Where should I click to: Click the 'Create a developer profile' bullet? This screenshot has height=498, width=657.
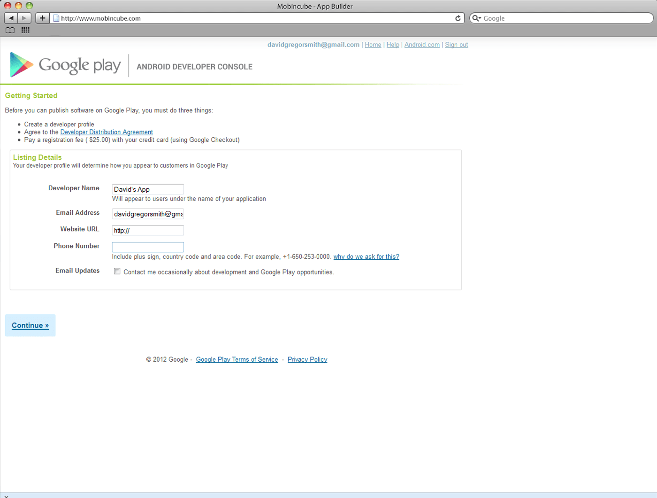pos(59,124)
